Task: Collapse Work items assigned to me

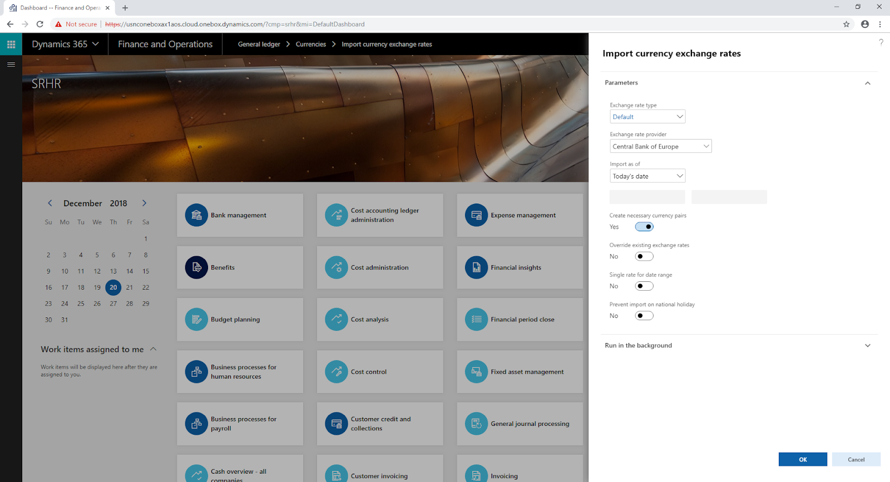Action: [x=154, y=349]
